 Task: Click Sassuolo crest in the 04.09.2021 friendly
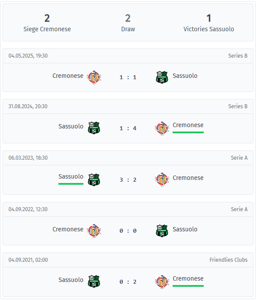tap(94, 282)
